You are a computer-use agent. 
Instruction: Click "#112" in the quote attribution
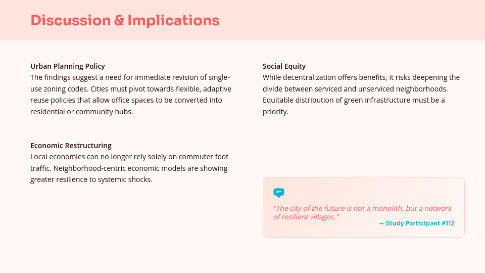[x=448, y=223]
